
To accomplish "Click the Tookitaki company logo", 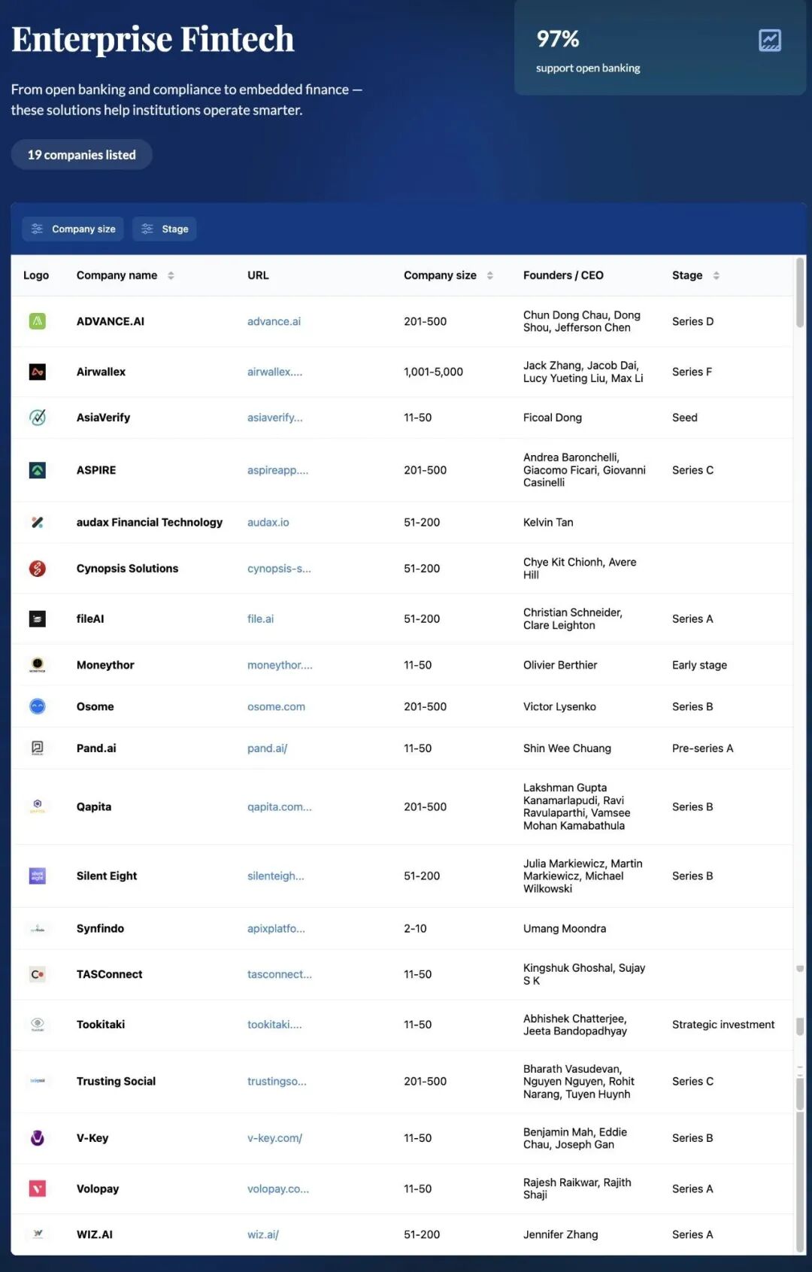I will coord(37,1025).
